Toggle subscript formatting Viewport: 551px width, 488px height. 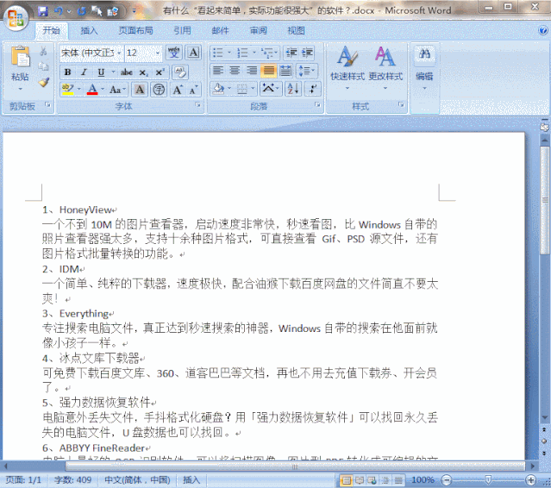[x=143, y=72]
